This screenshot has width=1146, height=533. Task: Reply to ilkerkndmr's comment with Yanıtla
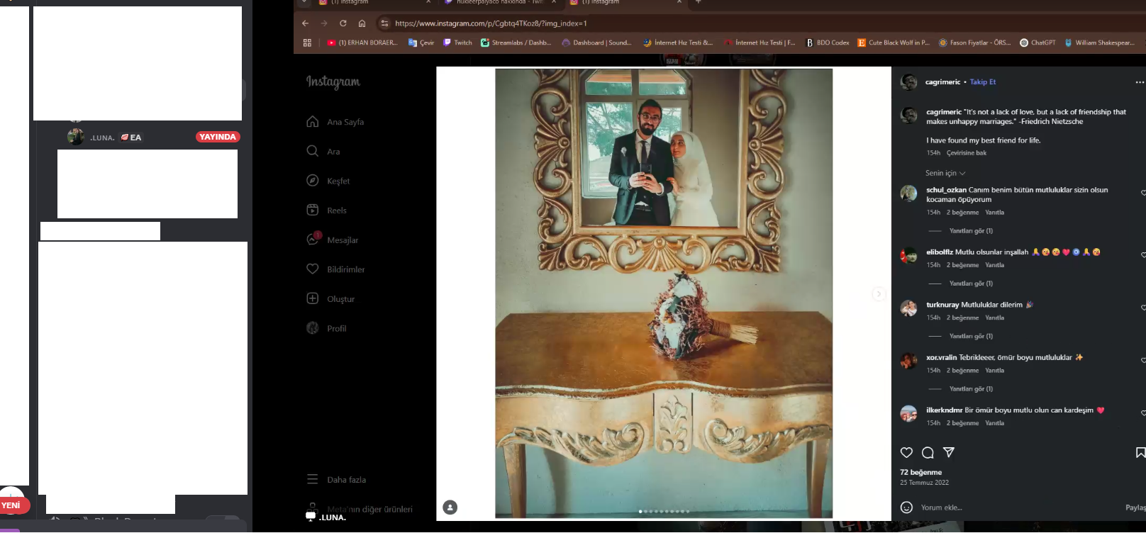(x=994, y=423)
